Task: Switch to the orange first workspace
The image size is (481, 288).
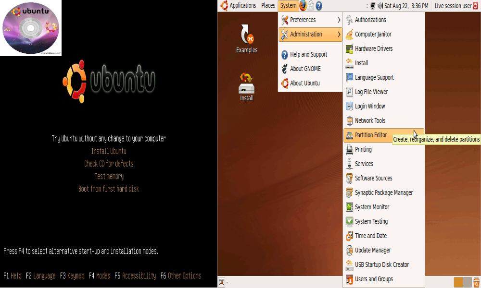Action: (458, 282)
